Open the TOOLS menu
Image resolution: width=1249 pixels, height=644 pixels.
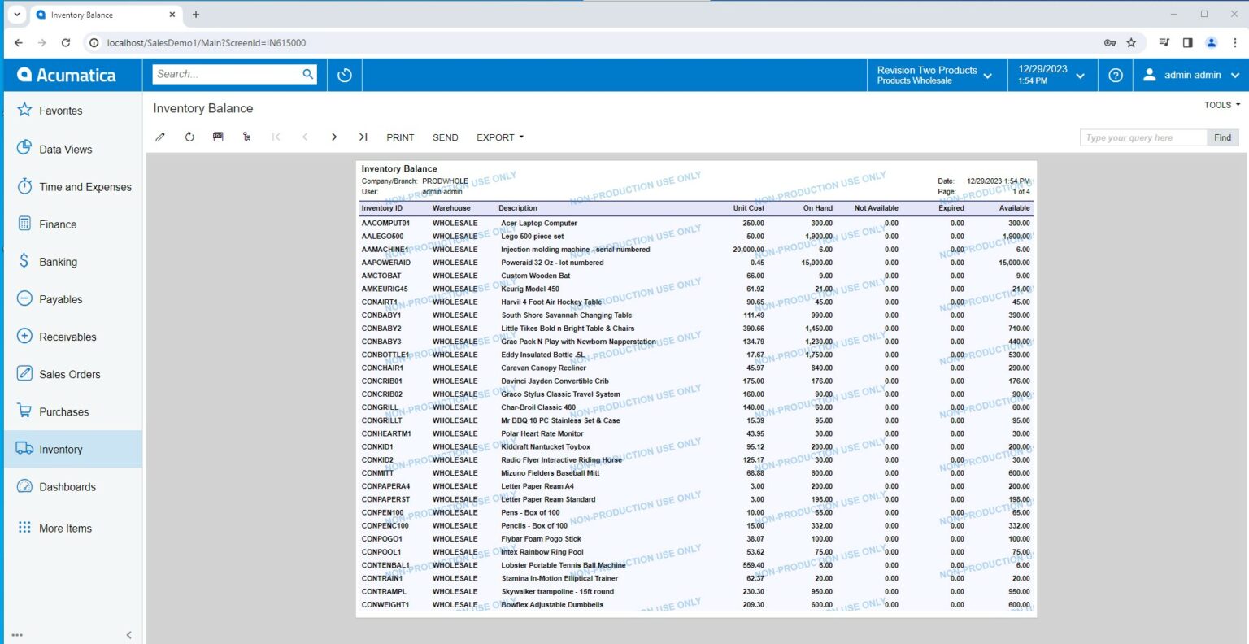point(1221,105)
